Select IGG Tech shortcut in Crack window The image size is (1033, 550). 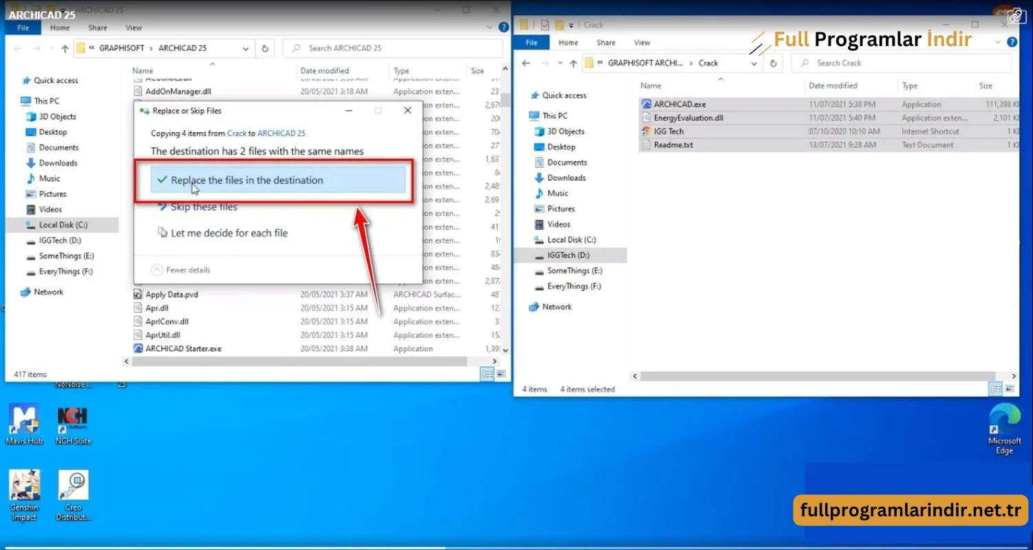pos(668,131)
